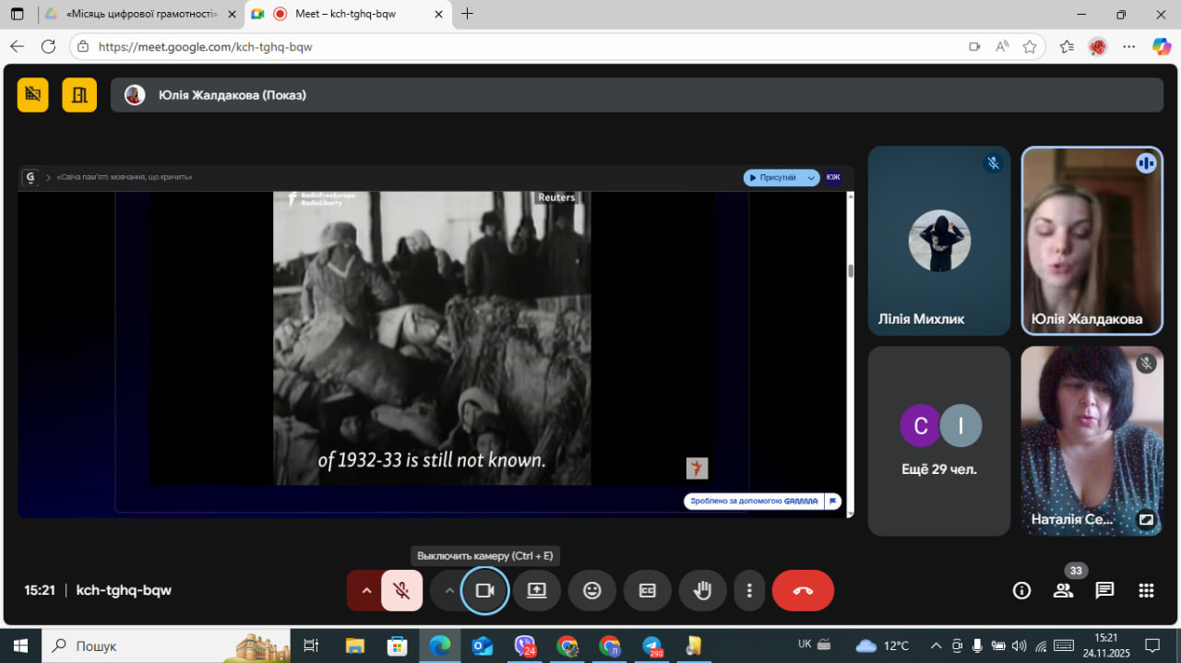The width and height of the screenshot is (1181, 663).
Task: Open a new browser tab
Action: 467,14
